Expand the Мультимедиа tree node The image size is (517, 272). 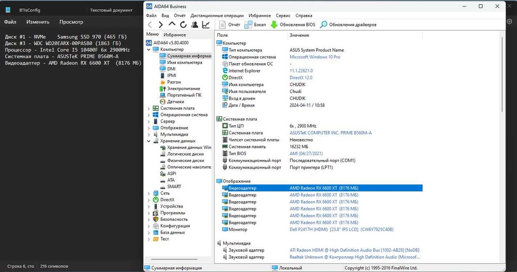(x=149, y=134)
